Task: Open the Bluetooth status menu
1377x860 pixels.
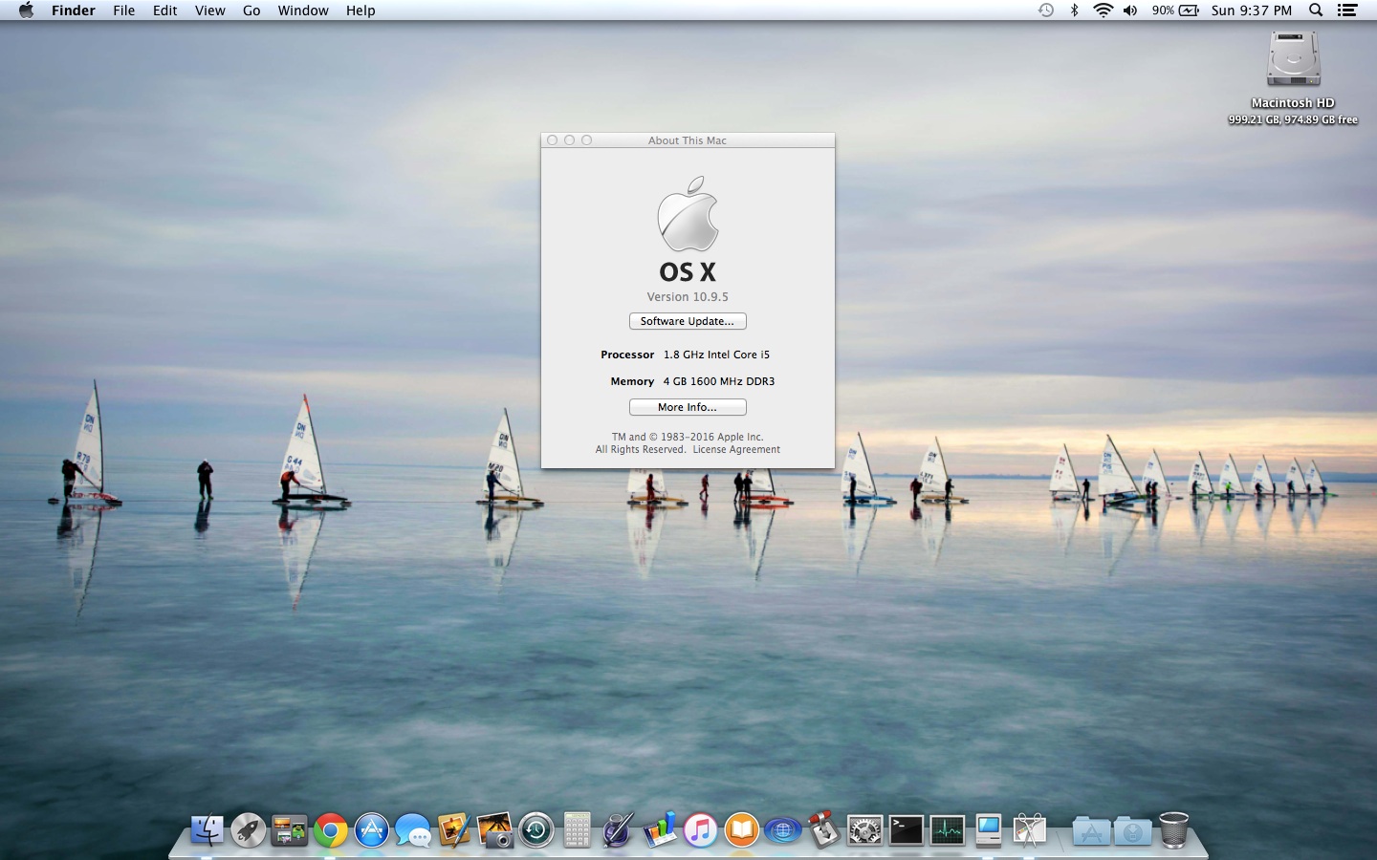Action: 1074,11
